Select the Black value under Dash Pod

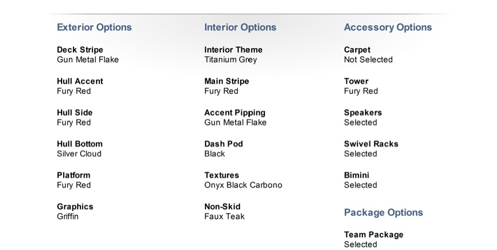click(215, 154)
